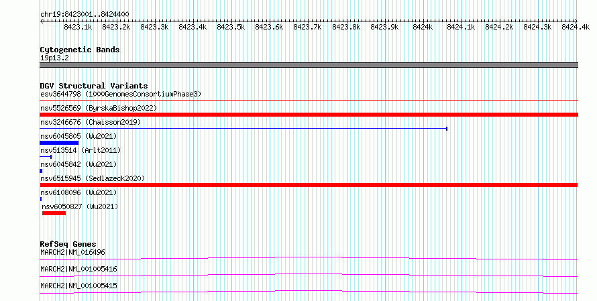Open variant nsv6108096 (Wu2021)
The width and height of the screenshot is (597, 301).
[78, 192]
